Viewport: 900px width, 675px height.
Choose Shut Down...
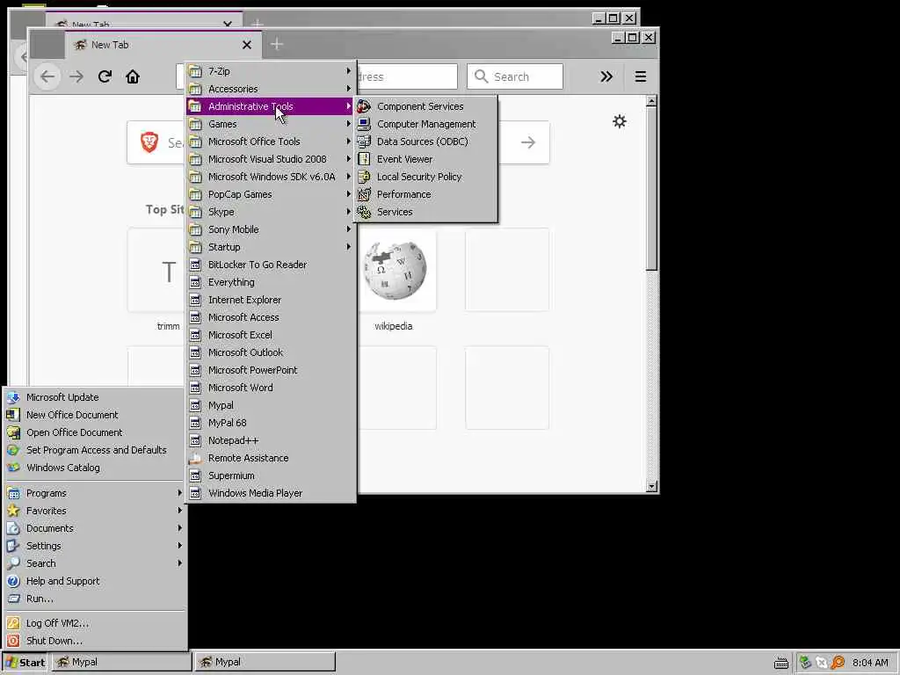(x=95, y=641)
